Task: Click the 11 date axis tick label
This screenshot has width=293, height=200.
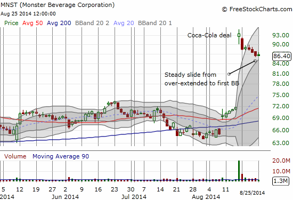Action: (x=225, y=189)
